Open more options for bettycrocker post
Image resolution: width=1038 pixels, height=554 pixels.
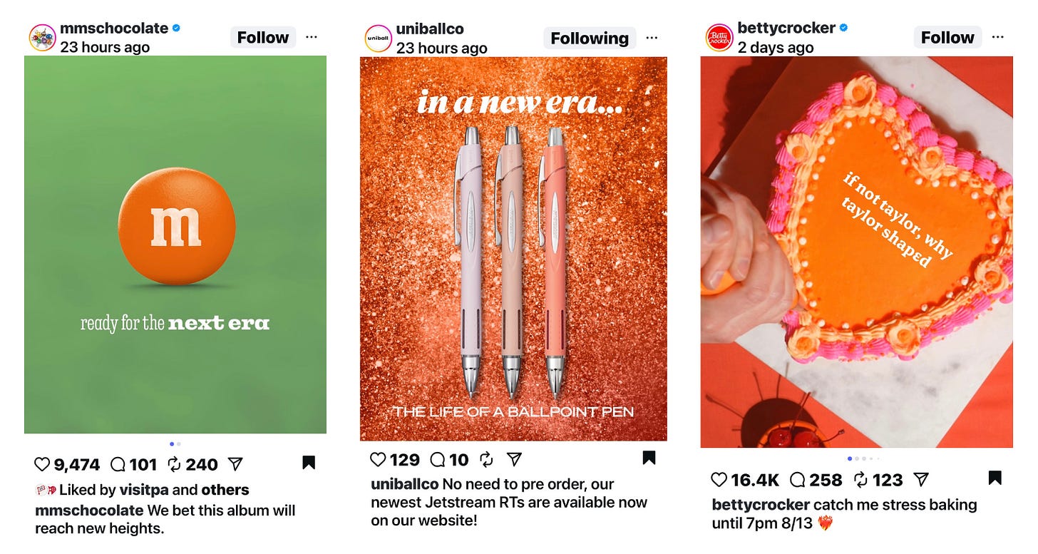coord(997,37)
